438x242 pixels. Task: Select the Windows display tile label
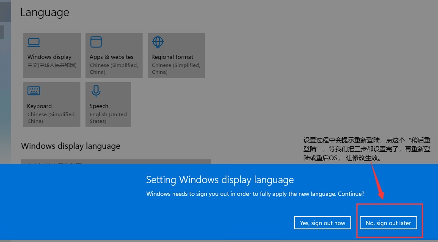click(50, 57)
